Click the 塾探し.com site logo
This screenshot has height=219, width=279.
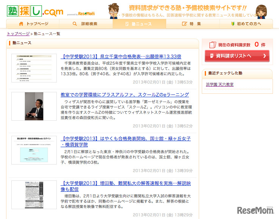(35, 11)
